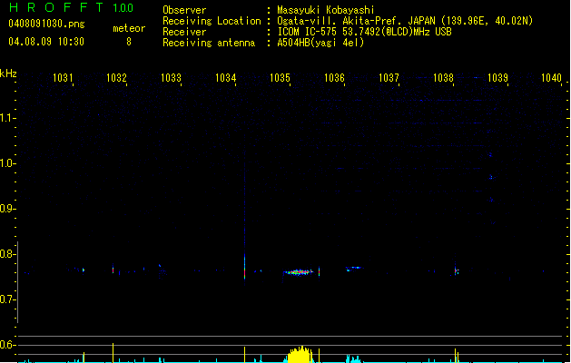
Task: Click the 1033 time axis tick
Action: (x=171, y=78)
